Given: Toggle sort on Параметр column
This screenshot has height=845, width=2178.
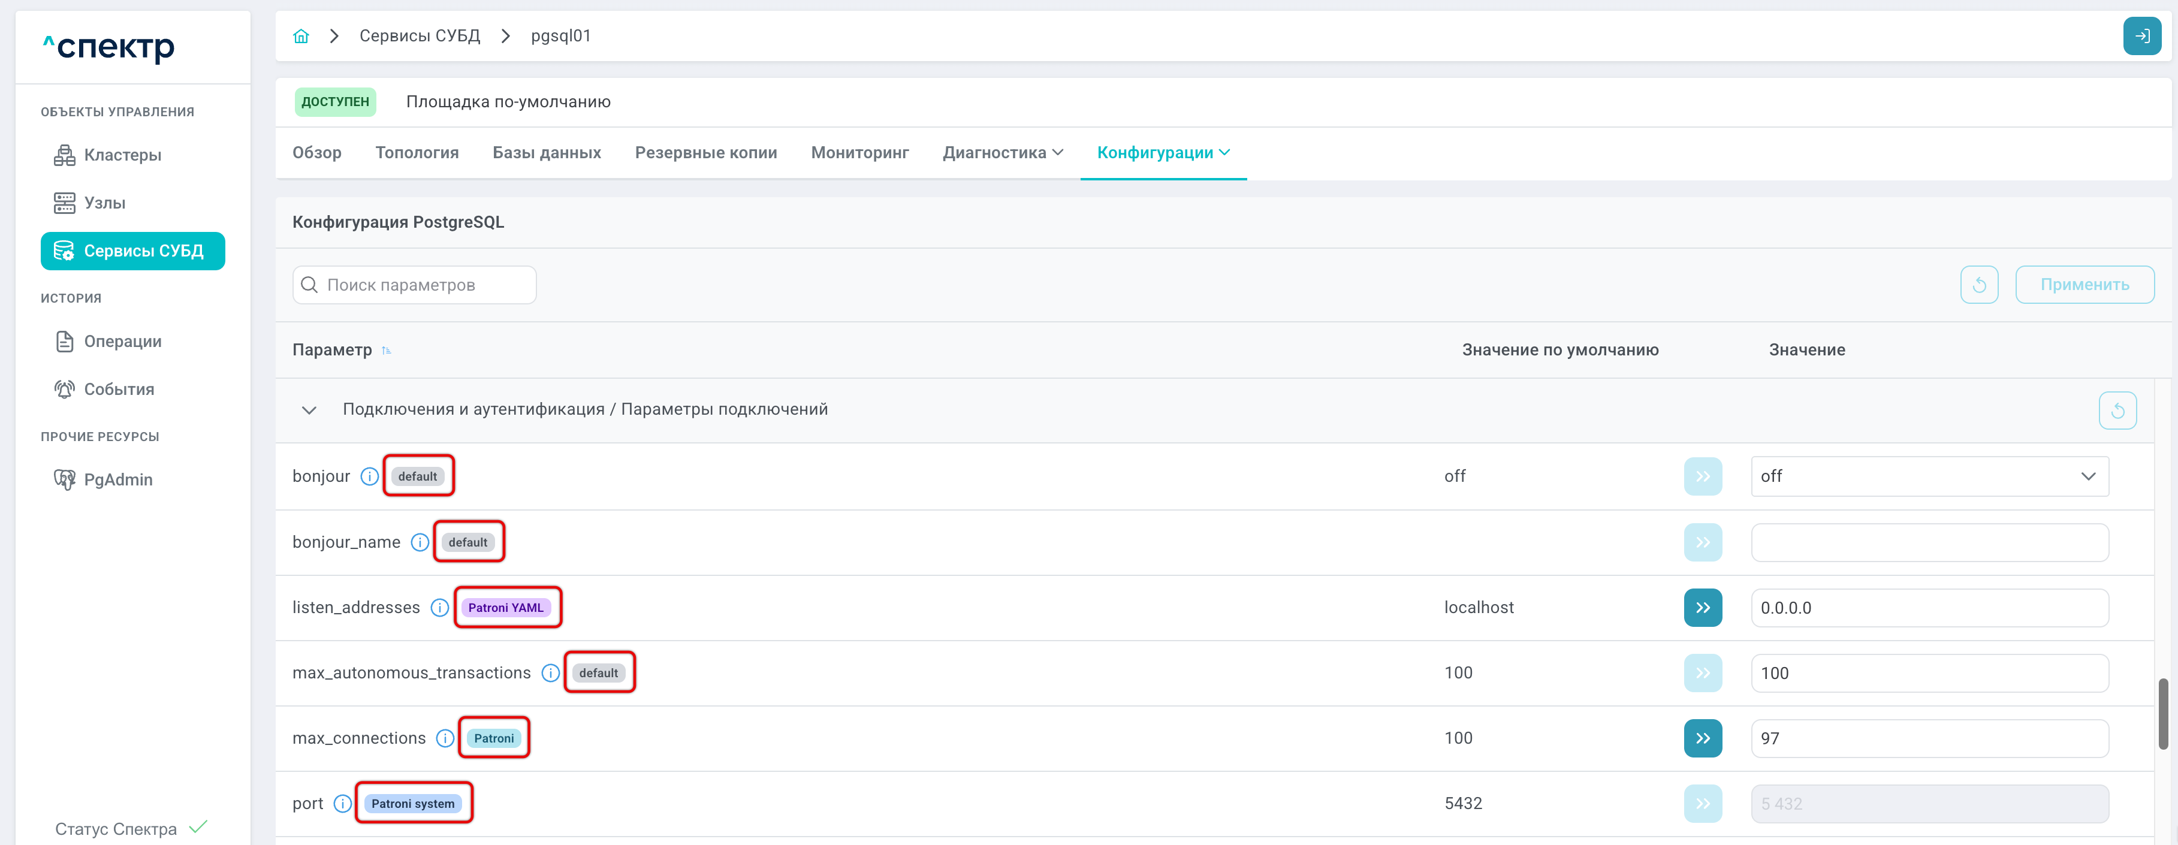Looking at the screenshot, I should [x=387, y=350].
